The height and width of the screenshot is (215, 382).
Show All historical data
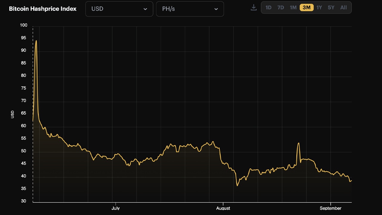pos(343,7)
